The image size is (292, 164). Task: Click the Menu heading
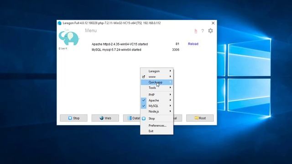(91, 31)
